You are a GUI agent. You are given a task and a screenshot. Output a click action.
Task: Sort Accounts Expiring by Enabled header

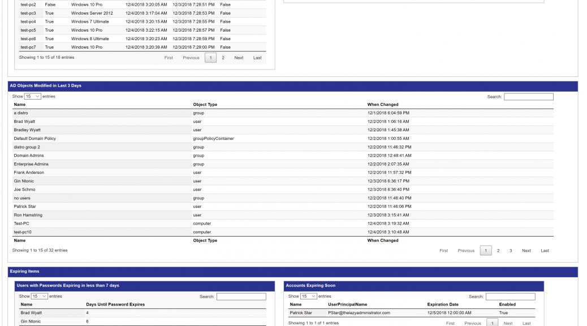507,304
